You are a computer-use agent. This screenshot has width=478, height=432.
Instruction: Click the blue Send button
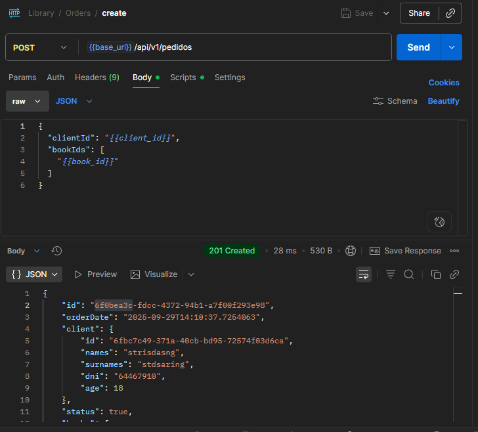tap(418, 47)
